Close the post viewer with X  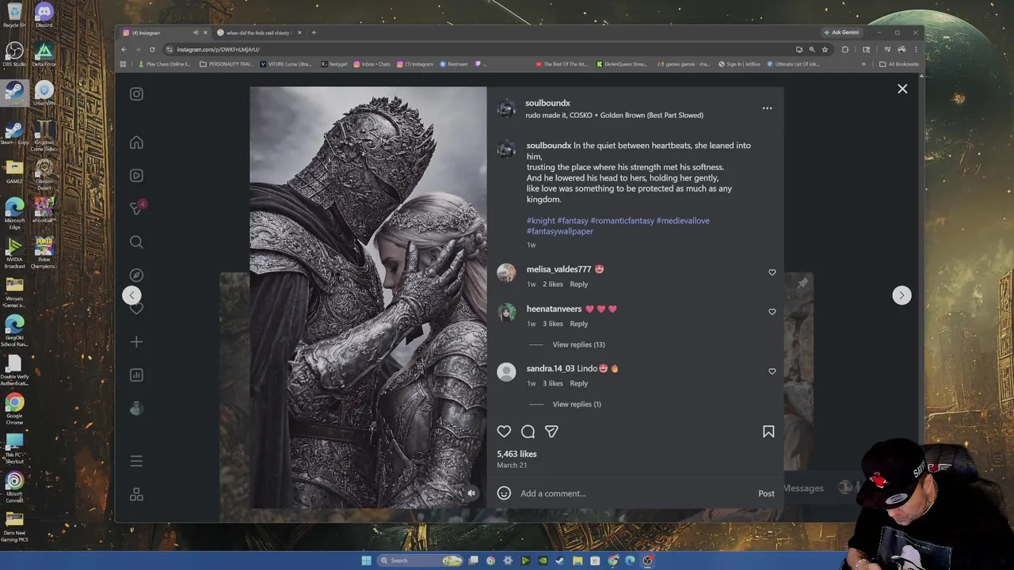pos(902,89)
